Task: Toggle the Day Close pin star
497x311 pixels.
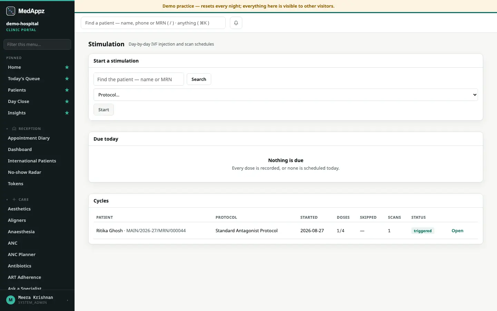Action: tap(67, 102)
